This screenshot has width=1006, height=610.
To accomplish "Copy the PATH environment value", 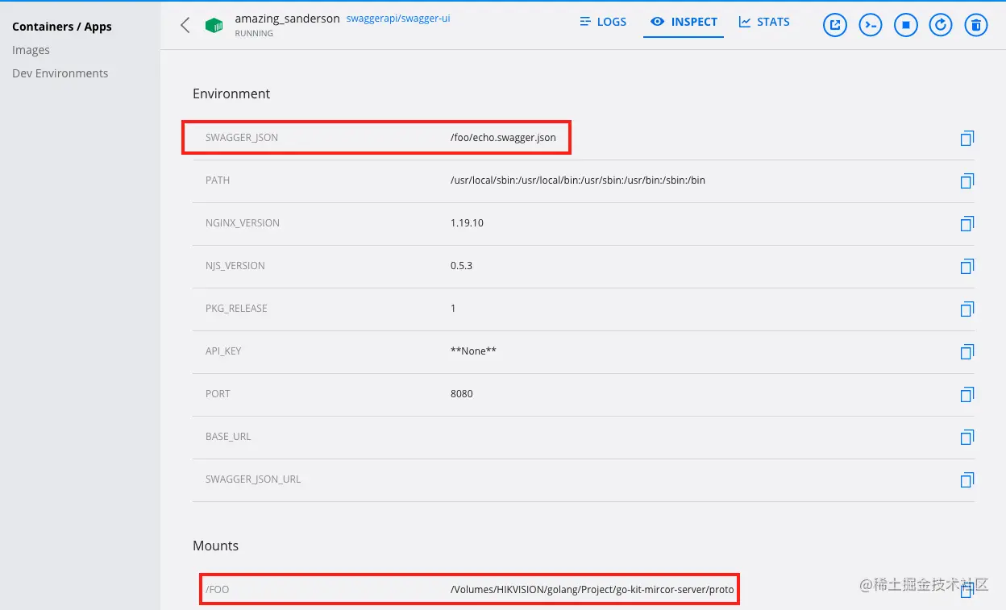I will 967,181.
